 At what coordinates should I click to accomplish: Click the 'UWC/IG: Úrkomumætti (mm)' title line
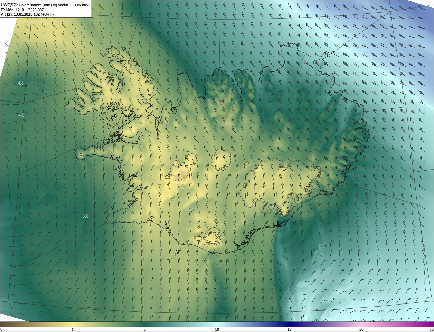coord(45,5)
